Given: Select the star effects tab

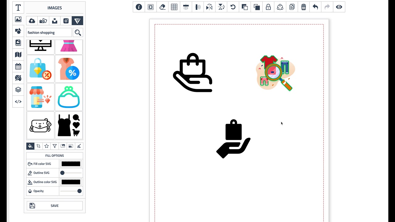Looking at the screenshot, I should click(47, 146).
